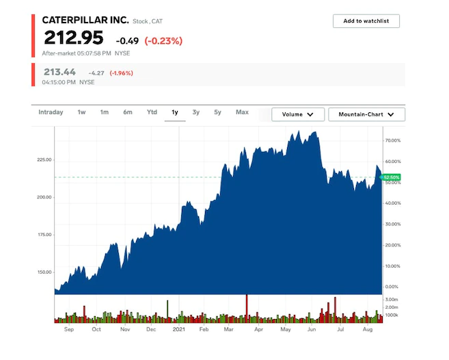This screenshot has width=449, height=360.
Task: Select the 3y time range
Action: coord(196,112)
